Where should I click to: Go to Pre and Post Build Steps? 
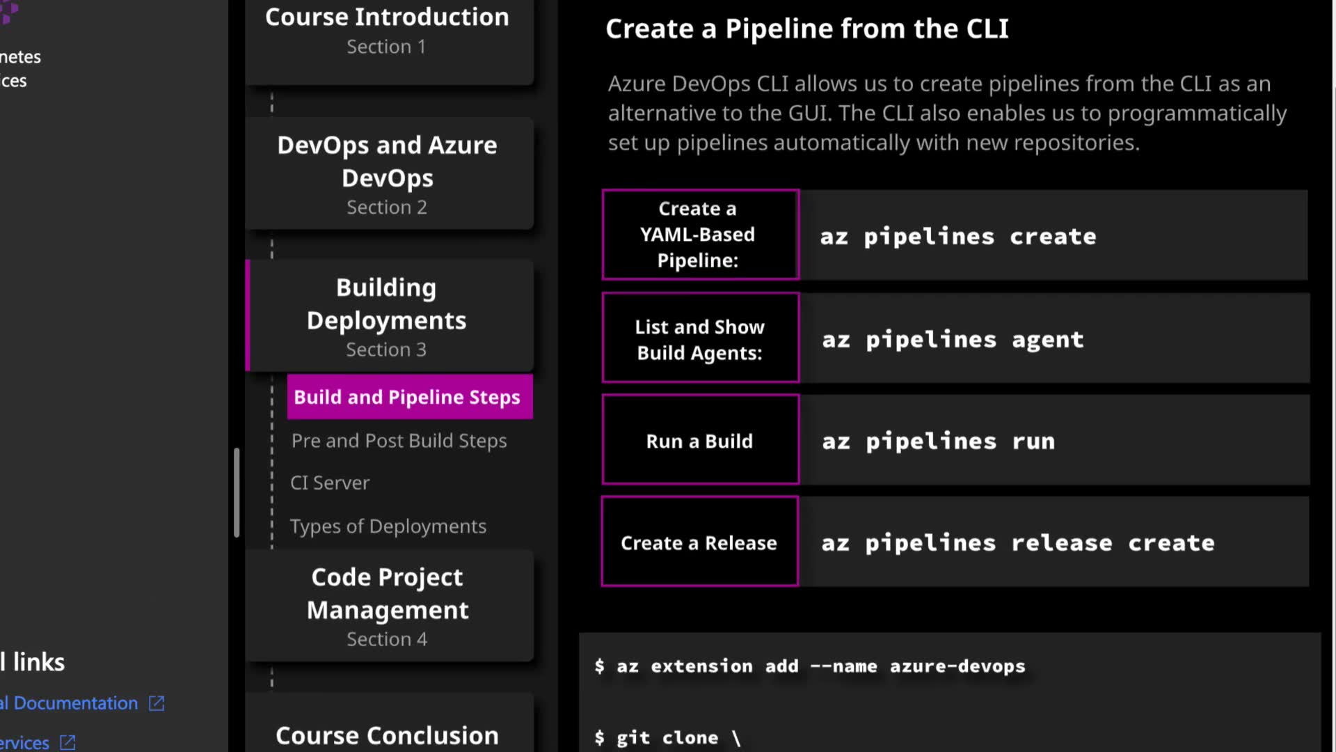pos(399,441)
